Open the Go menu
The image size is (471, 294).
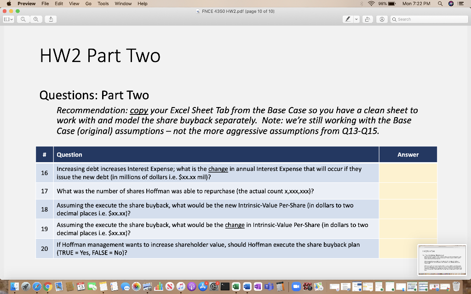(88, 4)
